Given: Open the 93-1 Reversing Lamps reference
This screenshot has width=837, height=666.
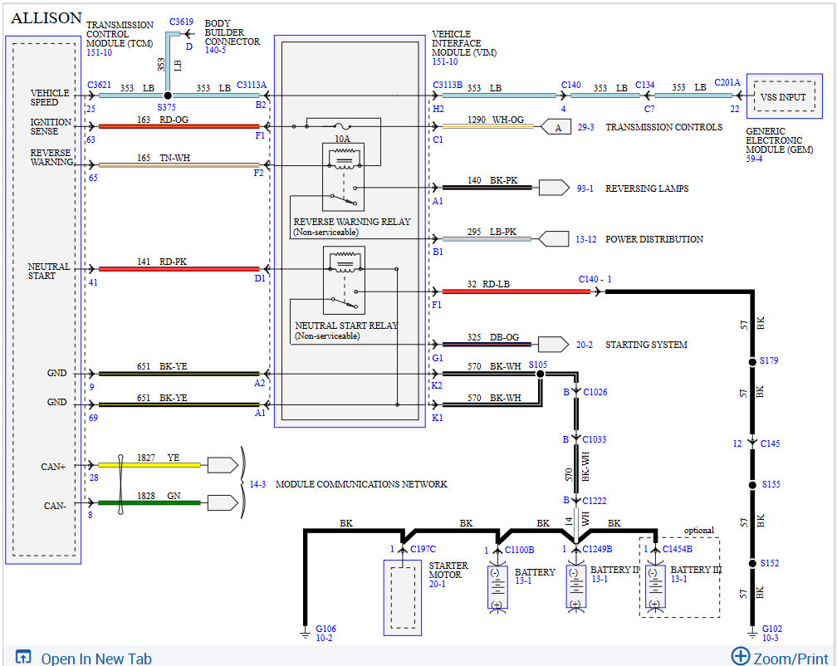Looking at the screenshot, I should point(585,189).
